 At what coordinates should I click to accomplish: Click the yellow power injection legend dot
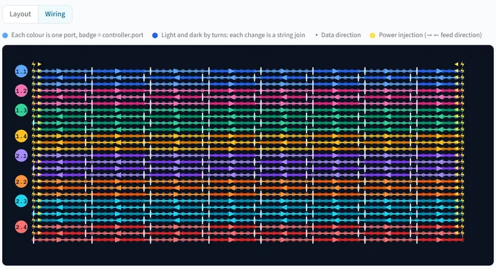[x=373, y=35]
